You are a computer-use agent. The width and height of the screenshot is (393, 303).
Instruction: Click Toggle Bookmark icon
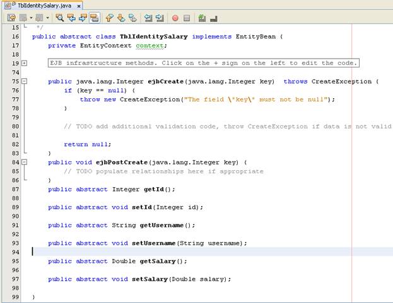(x=133, y=18)
